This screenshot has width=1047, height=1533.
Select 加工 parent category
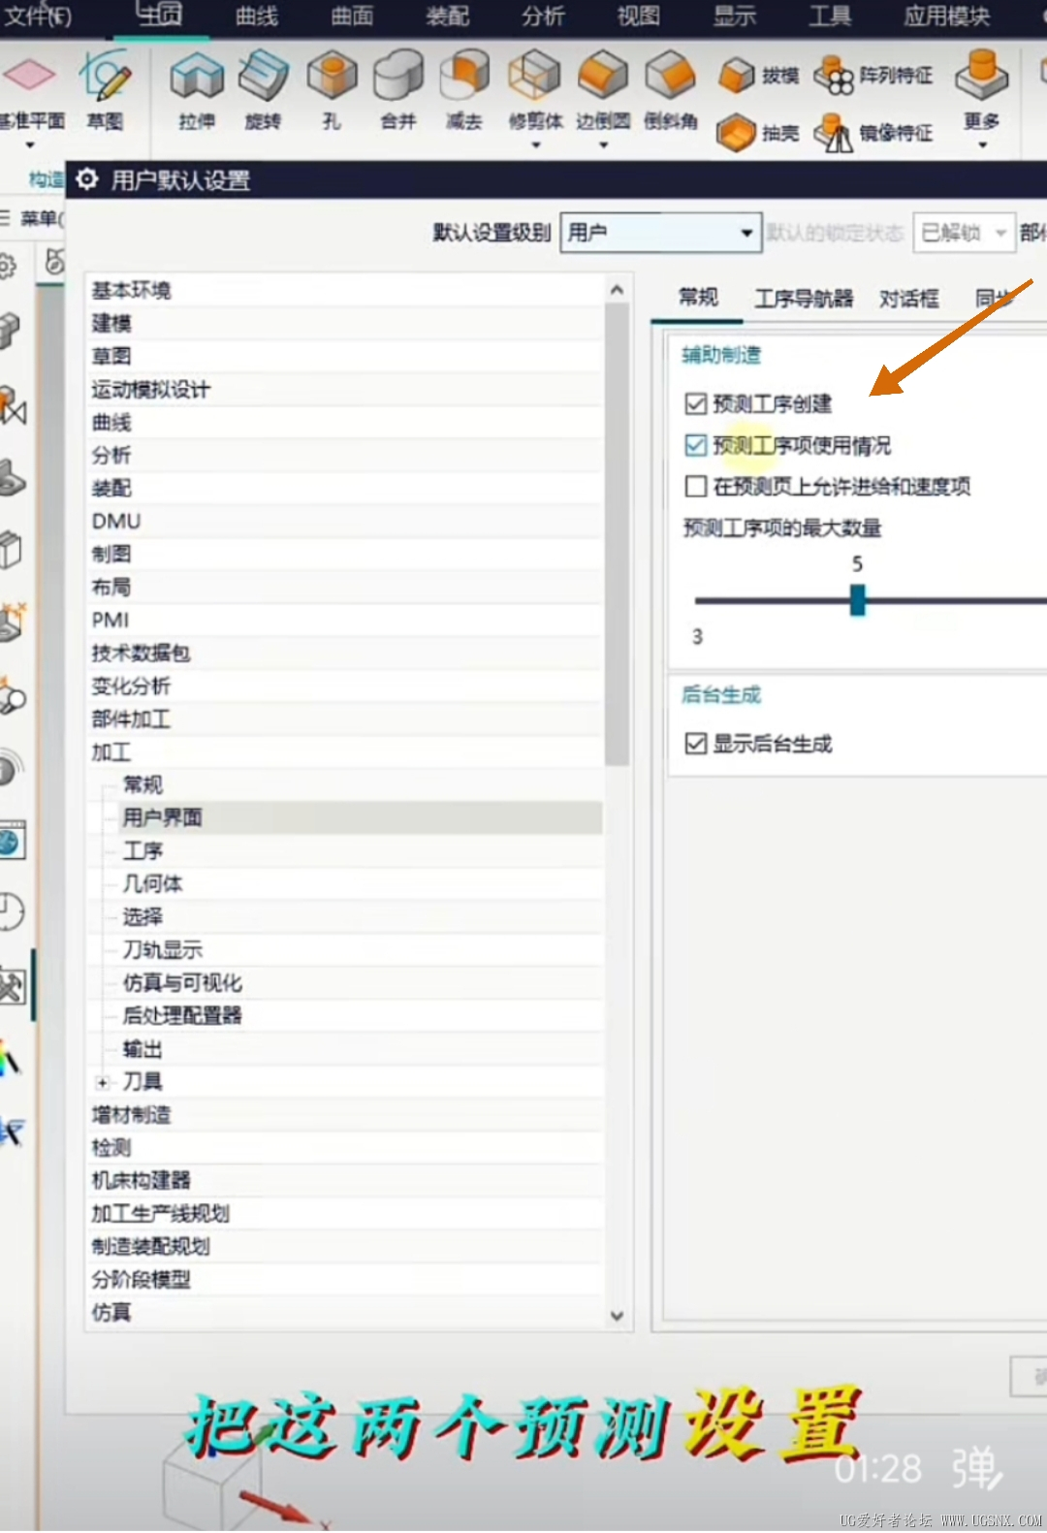click(345, 751)
